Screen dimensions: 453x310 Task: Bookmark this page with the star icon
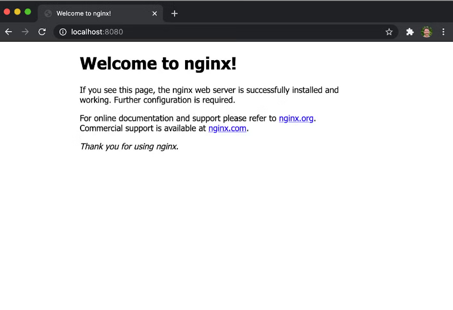coord(389,32)
